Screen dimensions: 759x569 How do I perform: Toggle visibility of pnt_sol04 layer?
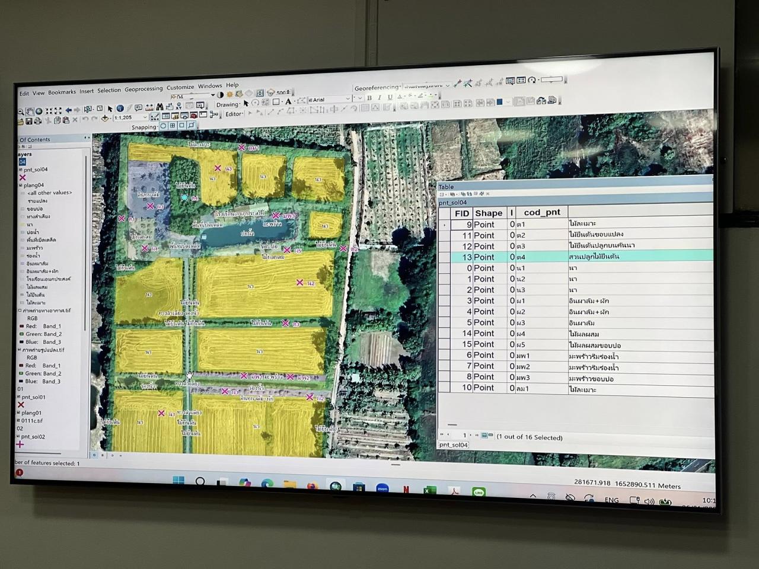coord(20,170)
